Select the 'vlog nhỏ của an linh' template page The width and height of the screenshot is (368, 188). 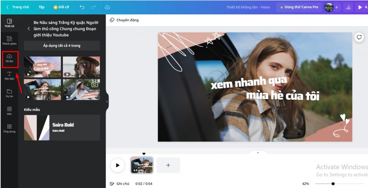pyautogui.click(x=42, y=67)
